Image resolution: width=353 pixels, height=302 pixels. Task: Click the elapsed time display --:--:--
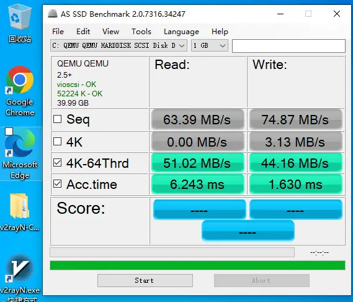tap(319, 252)
